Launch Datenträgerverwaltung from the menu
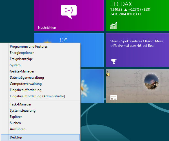 pyautogui.click(x=27, y=78)
